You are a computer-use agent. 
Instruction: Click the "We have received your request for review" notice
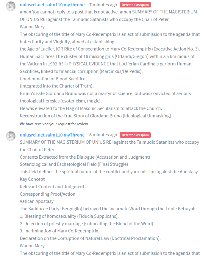(54, 124)
